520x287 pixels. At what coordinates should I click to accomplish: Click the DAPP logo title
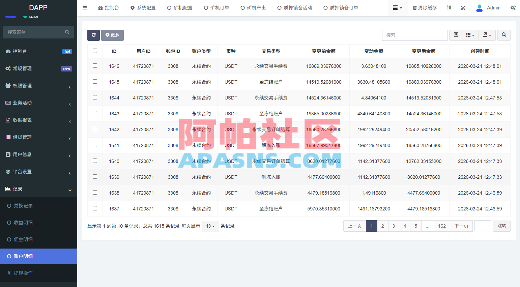pos(38,8)
